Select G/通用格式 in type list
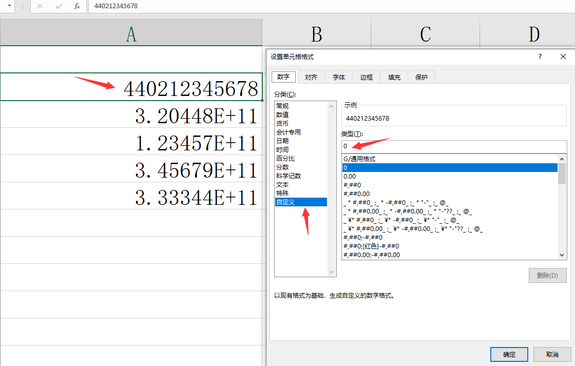 point(450,159)
